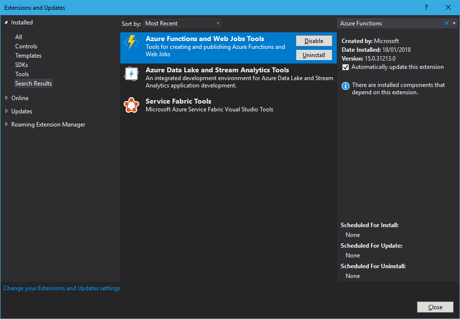Uninstall the Azure Functions extension
The height and width of the screenshot is (319, 460).
point(313,55)
